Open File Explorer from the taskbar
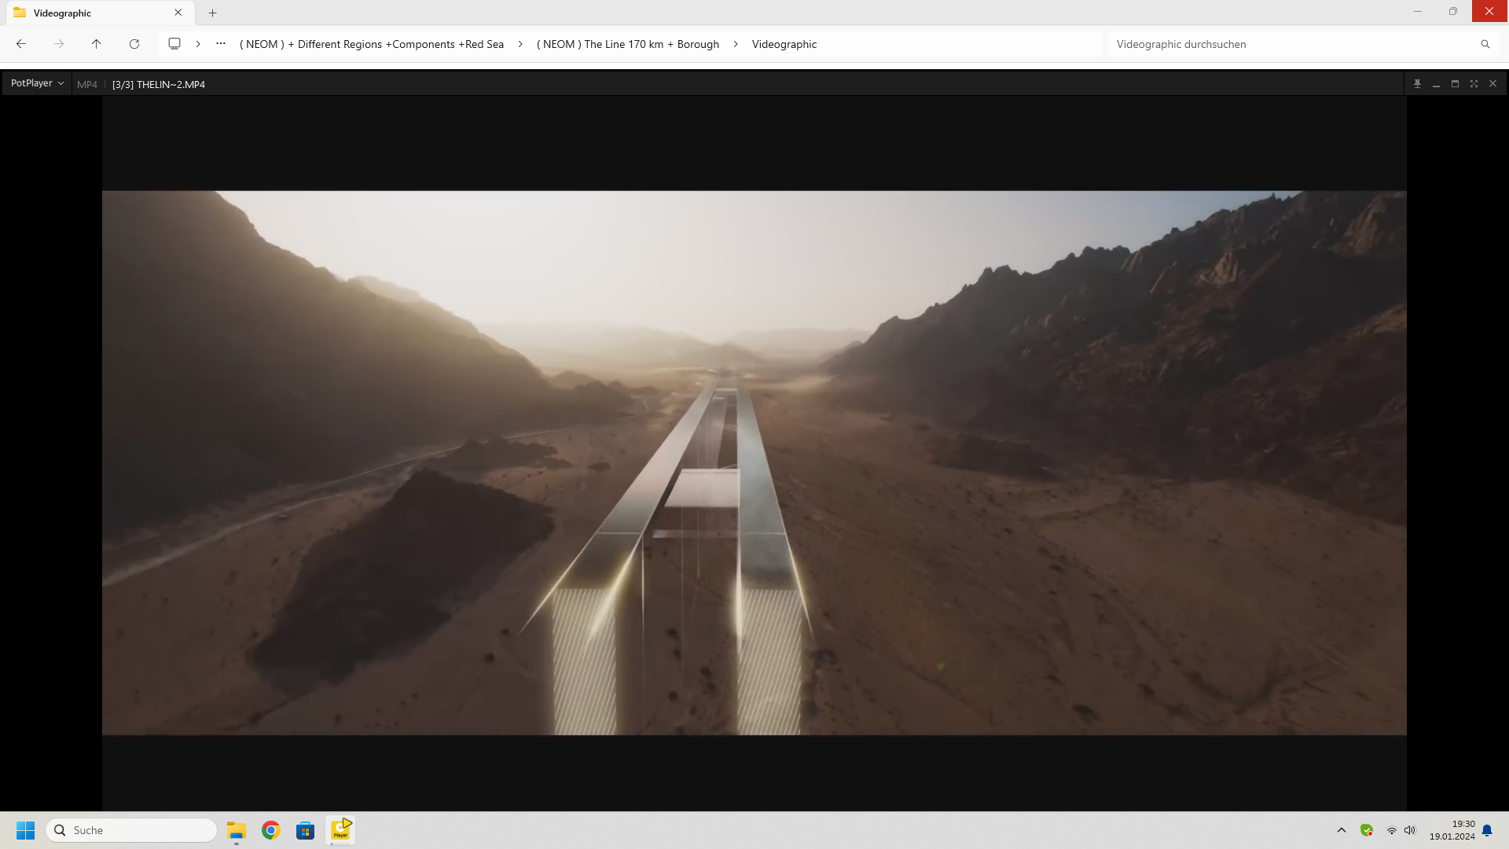This screenshot has height=849, width=1509. pyautogui.click(x=237, y=830)
